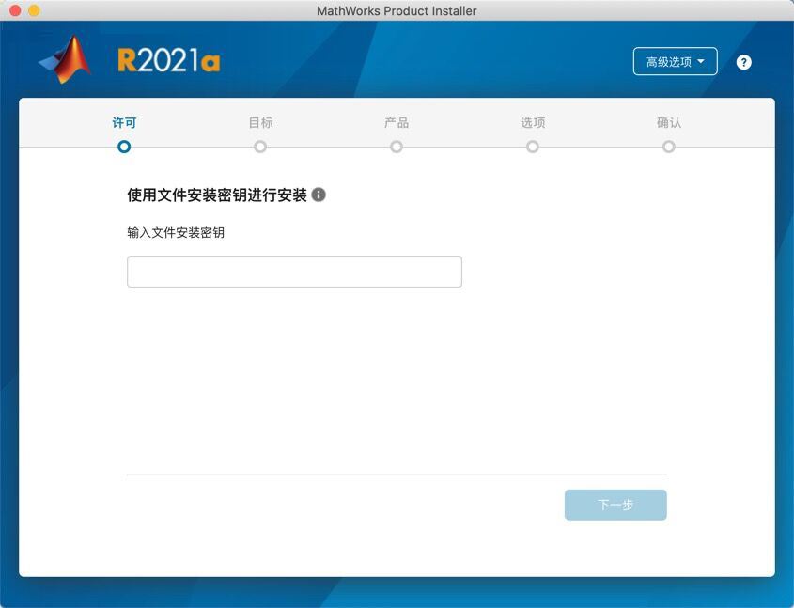Image resolution: width=794 pixels, height=608 pixels.
Task: Click the 输入文件安装密钥 label
Action: 176,232
